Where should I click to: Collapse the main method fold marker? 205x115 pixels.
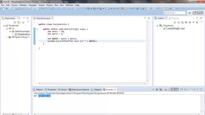tap(37, 29)
